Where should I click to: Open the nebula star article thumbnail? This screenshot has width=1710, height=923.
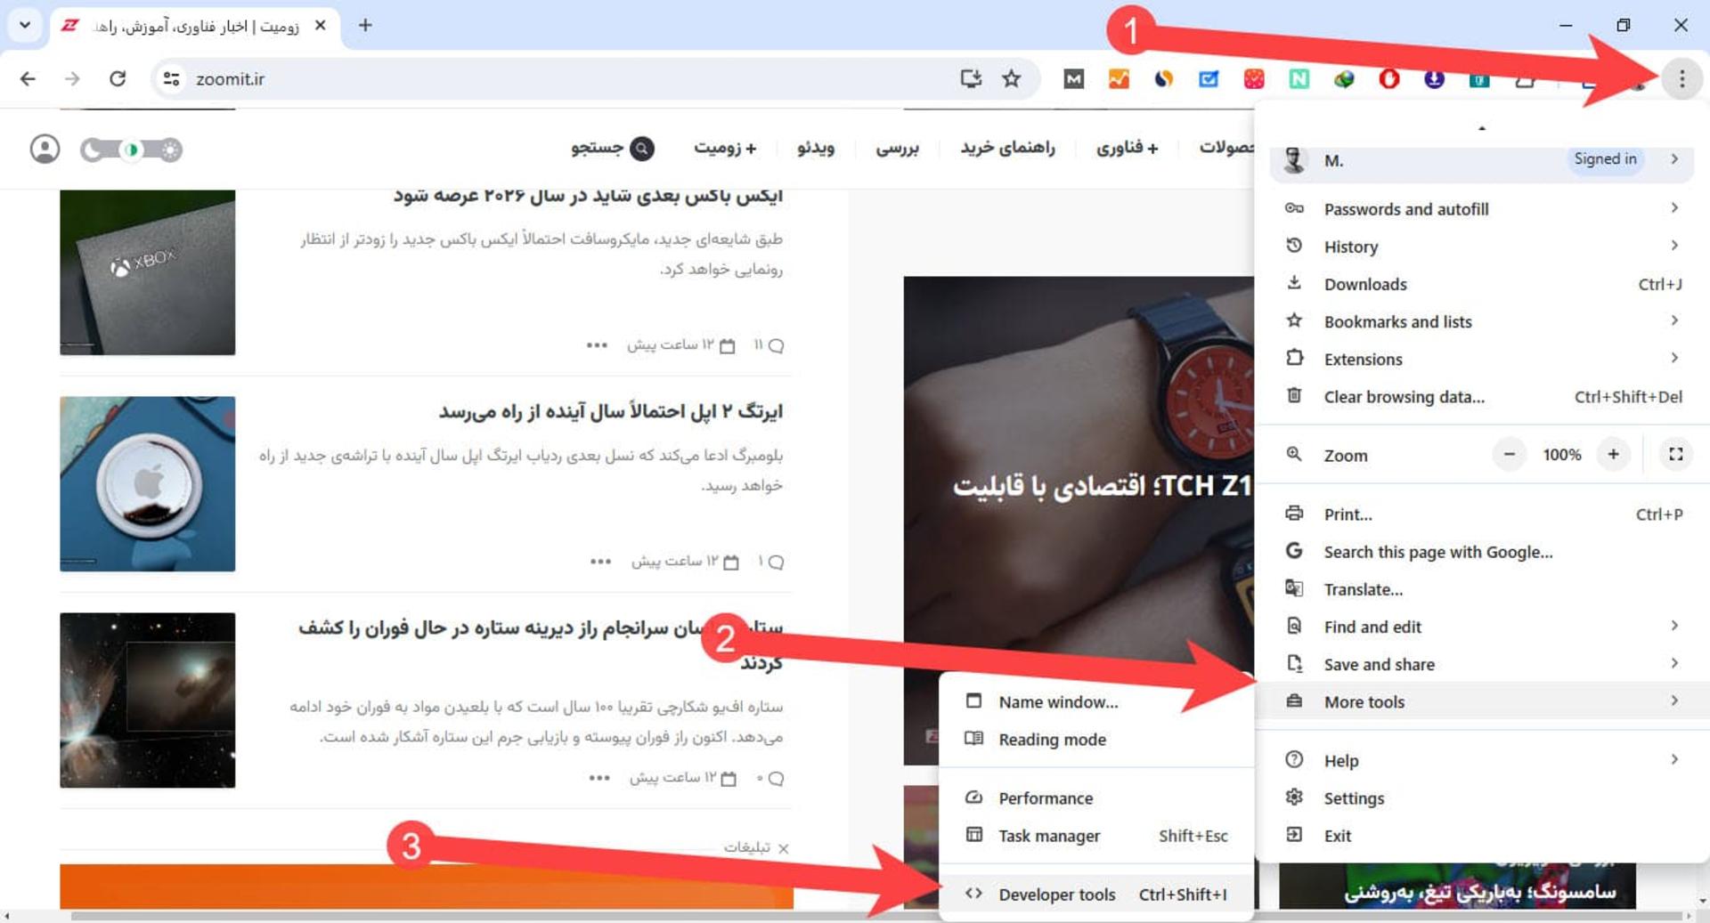[x=148, y=700]
